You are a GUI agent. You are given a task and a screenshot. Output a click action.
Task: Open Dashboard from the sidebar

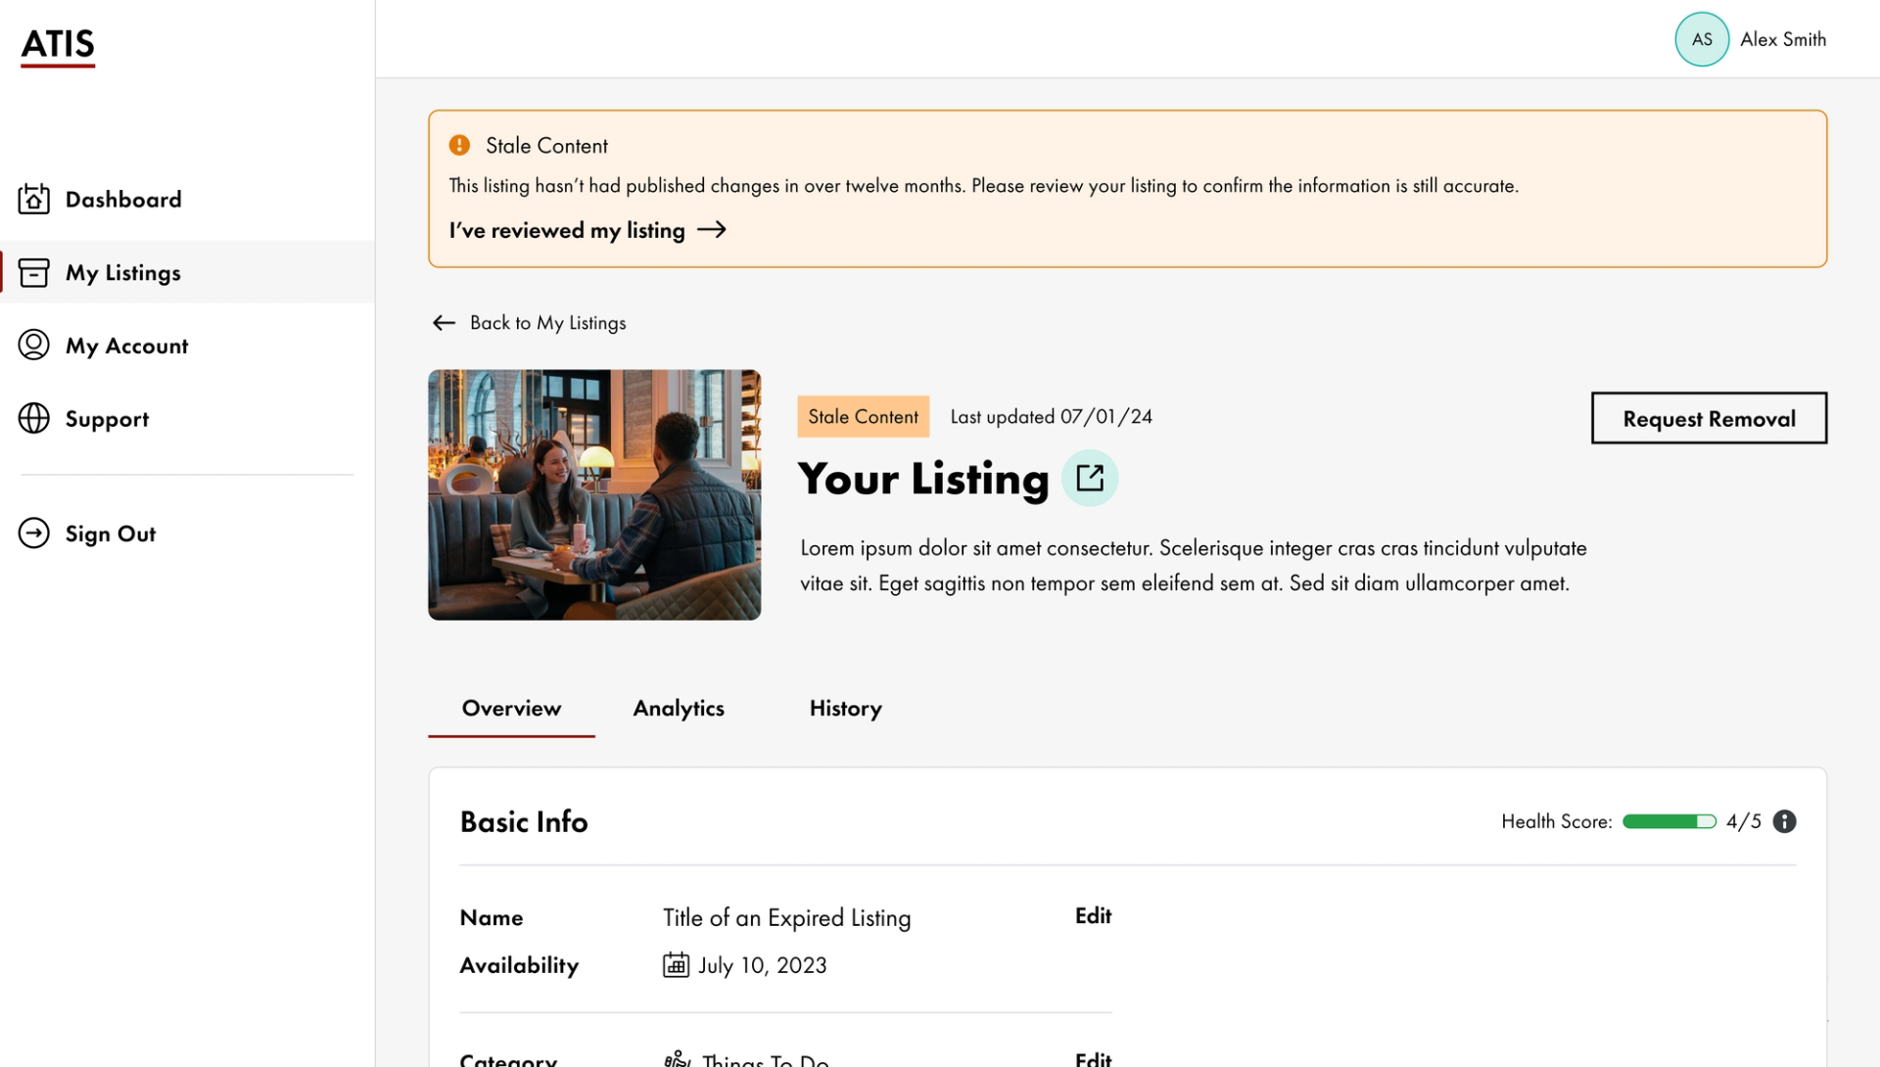click(123, 200)
